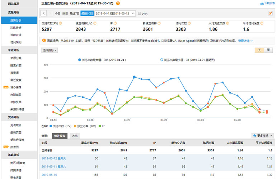This screenshot has width=277, height=179.
Task: Open the 选择指标 dropdown
Action: tap(50, 50)
